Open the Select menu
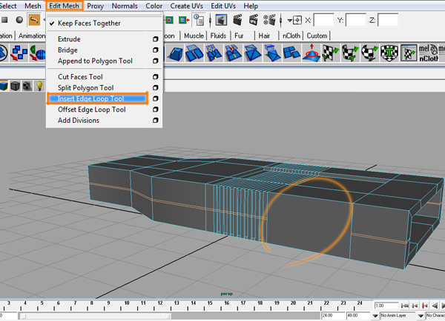Screen dimensions: 445x321 pos(8,6)
